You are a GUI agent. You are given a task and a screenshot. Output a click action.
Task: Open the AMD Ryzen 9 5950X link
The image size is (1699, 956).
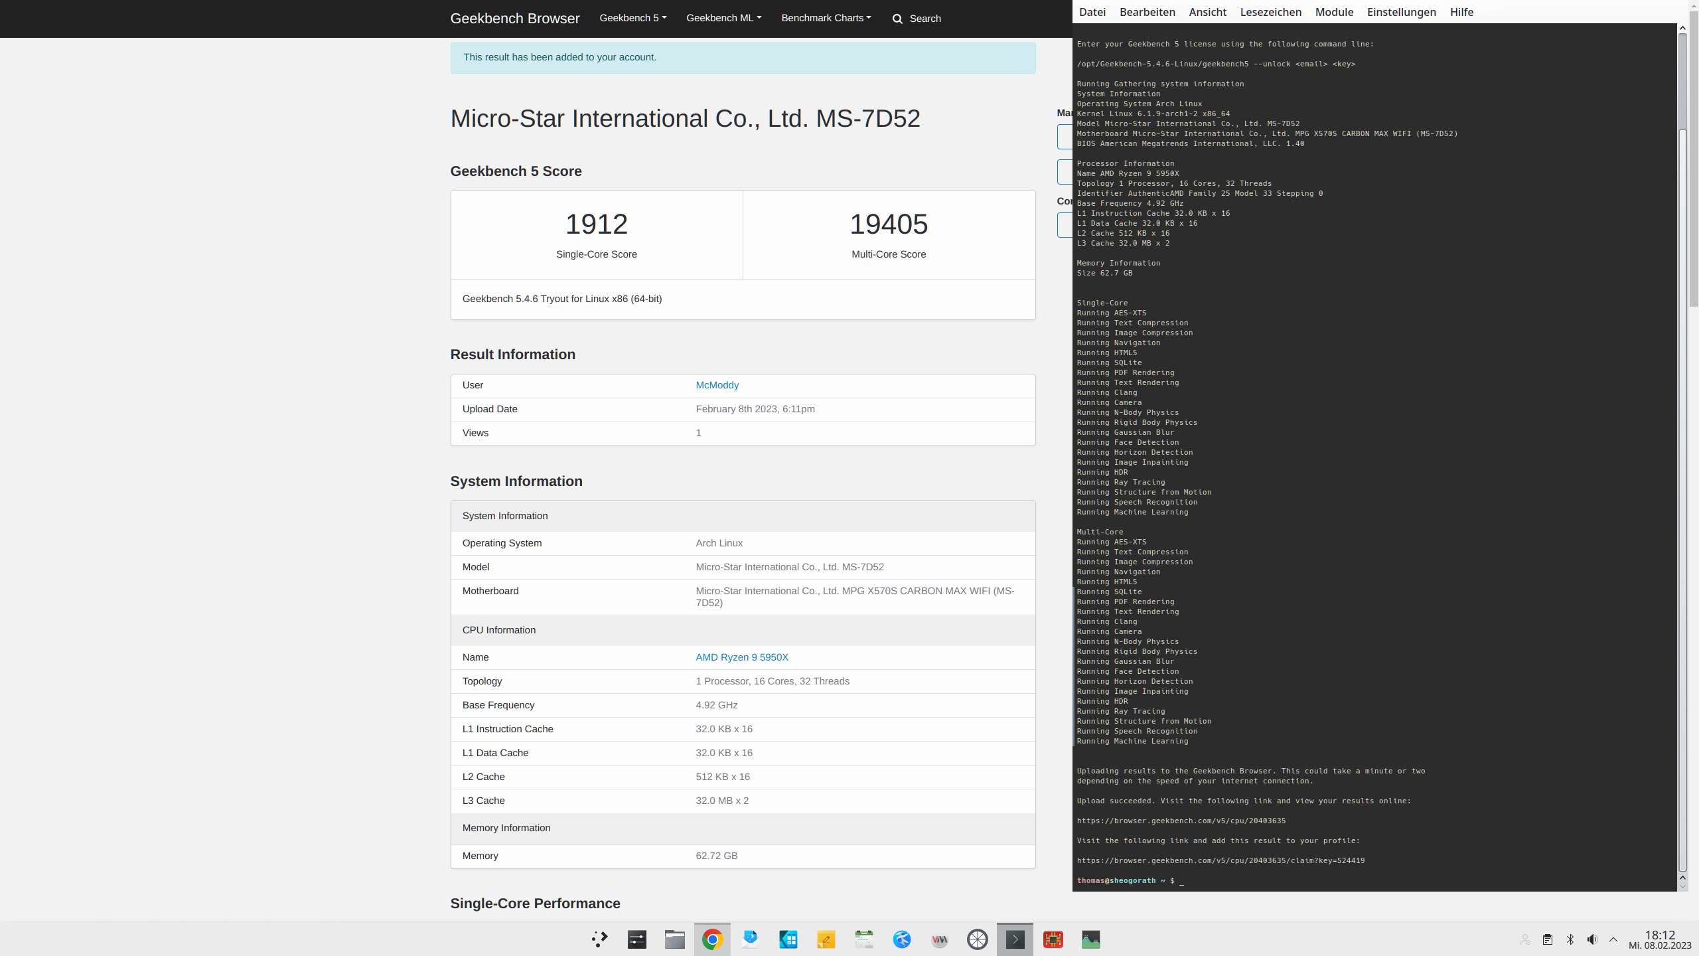(742, 657)
